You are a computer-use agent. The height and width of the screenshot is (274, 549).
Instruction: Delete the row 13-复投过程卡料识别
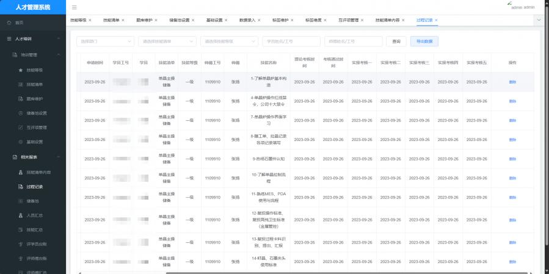(x=512, y=242)
